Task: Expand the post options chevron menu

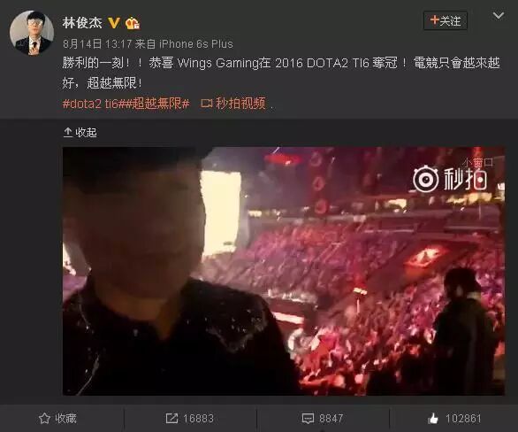Action: pyautogui.click(x=499, y=16)
